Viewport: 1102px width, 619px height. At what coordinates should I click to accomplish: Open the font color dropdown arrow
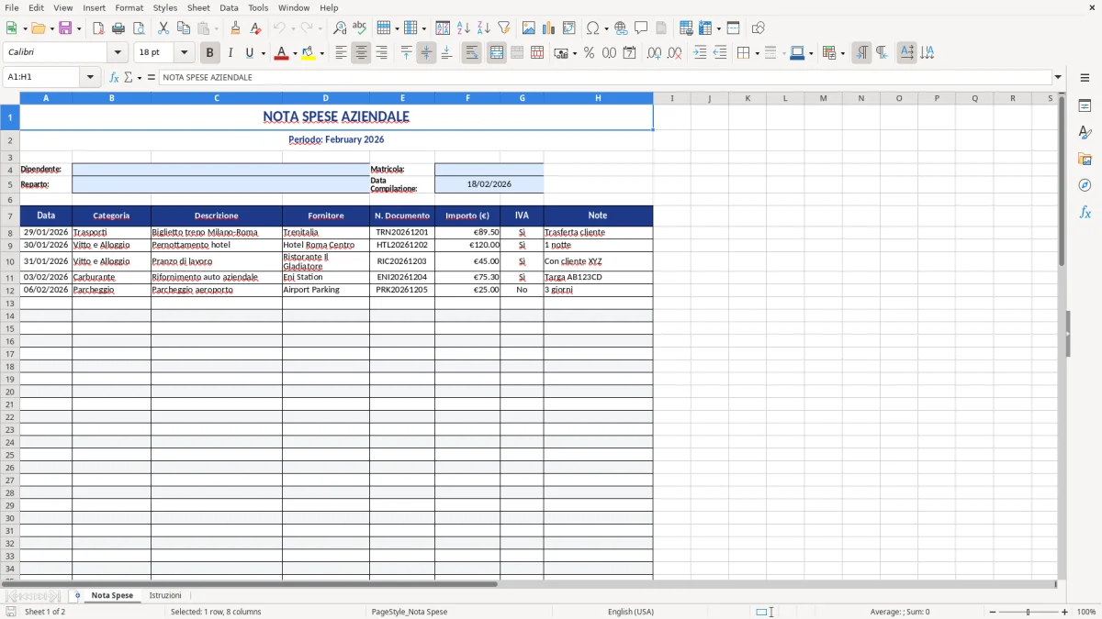[293, 52]
